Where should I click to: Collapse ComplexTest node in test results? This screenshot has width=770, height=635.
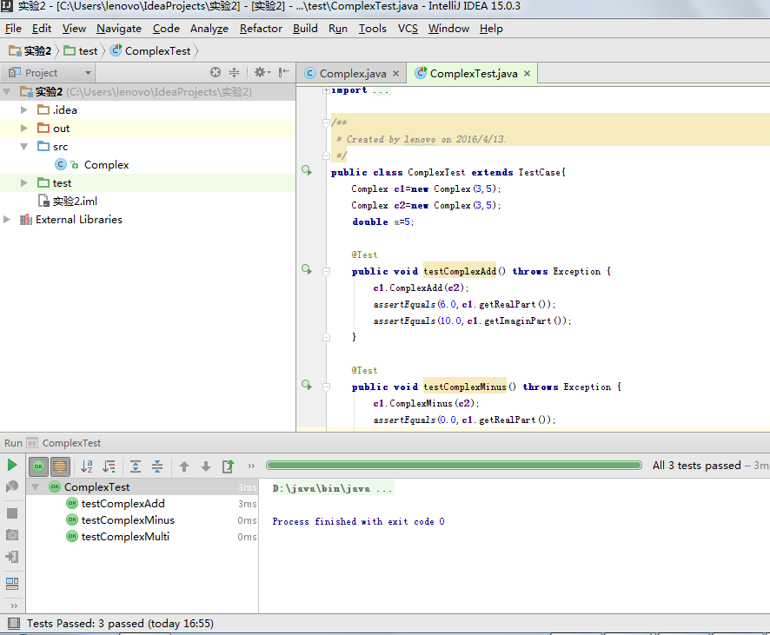[36, 487]
